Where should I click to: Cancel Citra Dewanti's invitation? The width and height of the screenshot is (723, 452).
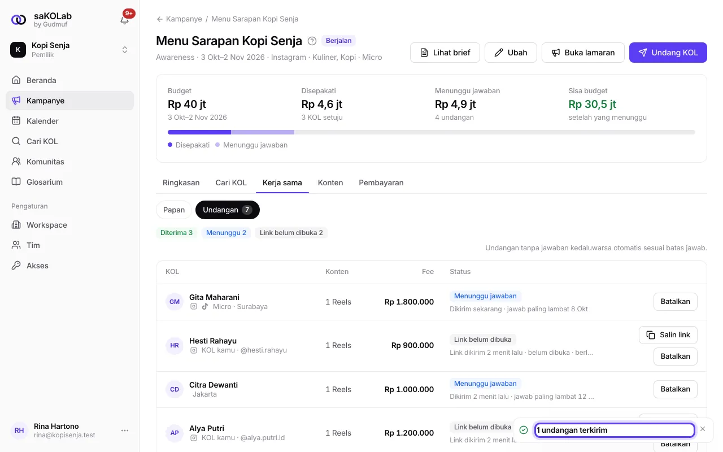tap(676, 389)
